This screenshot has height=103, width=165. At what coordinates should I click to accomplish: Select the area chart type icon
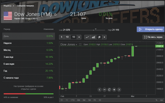click(93, 37)
